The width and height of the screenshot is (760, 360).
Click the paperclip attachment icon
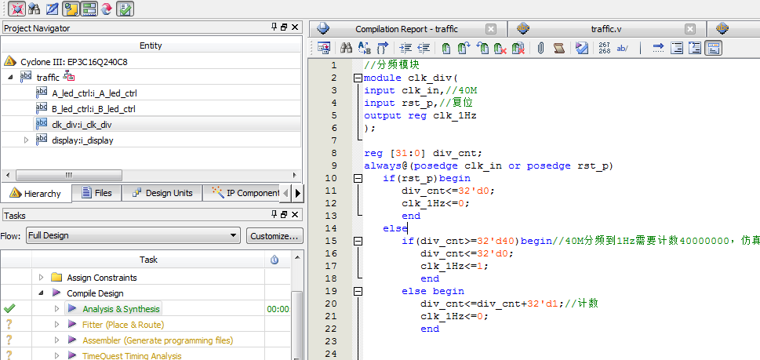pos(540,49)
